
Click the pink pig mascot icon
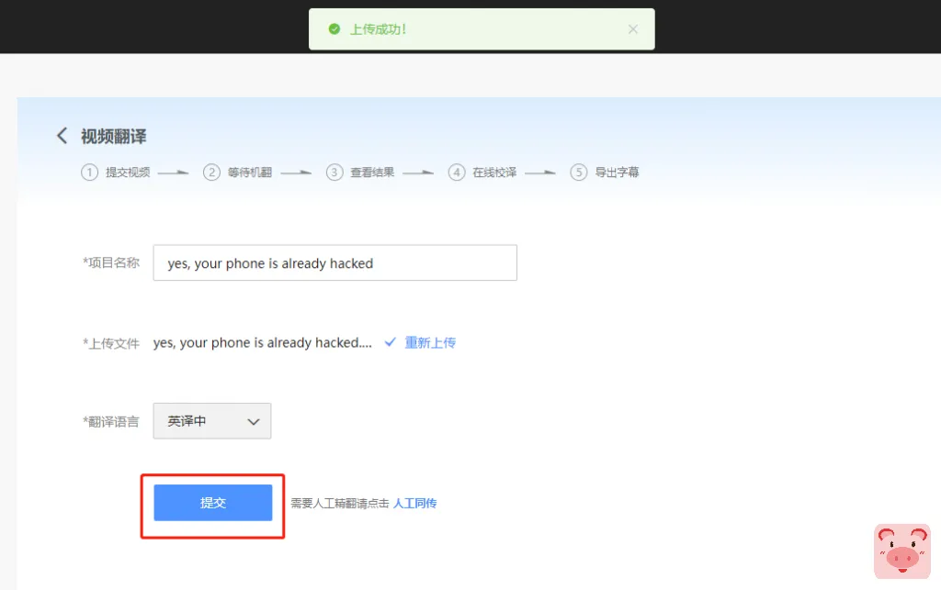(902, 551)
